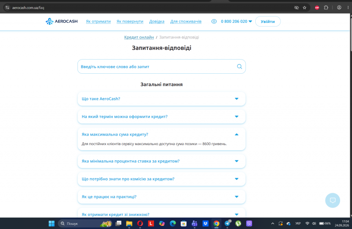This screenshot has height=229, width=352.
Task: Click the Загальні питання heading
Action: (x=161, y=84)
